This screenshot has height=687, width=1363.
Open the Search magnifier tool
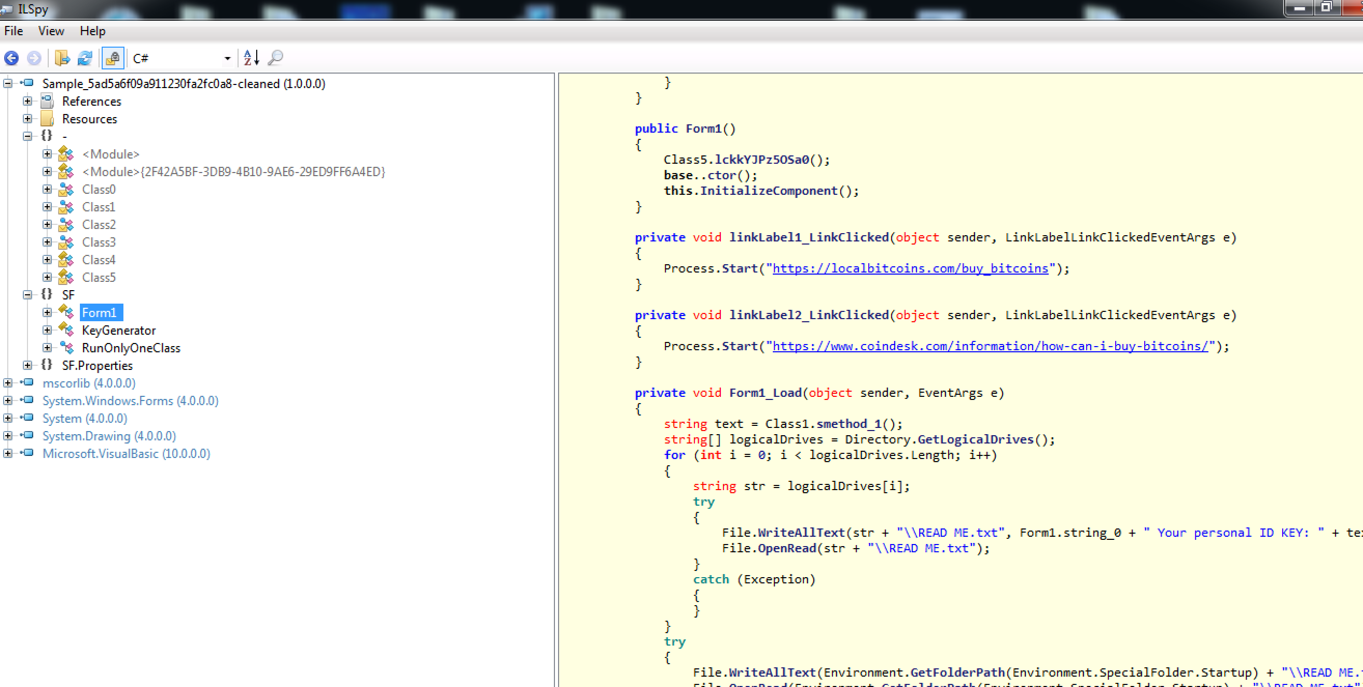click(275, 58)
